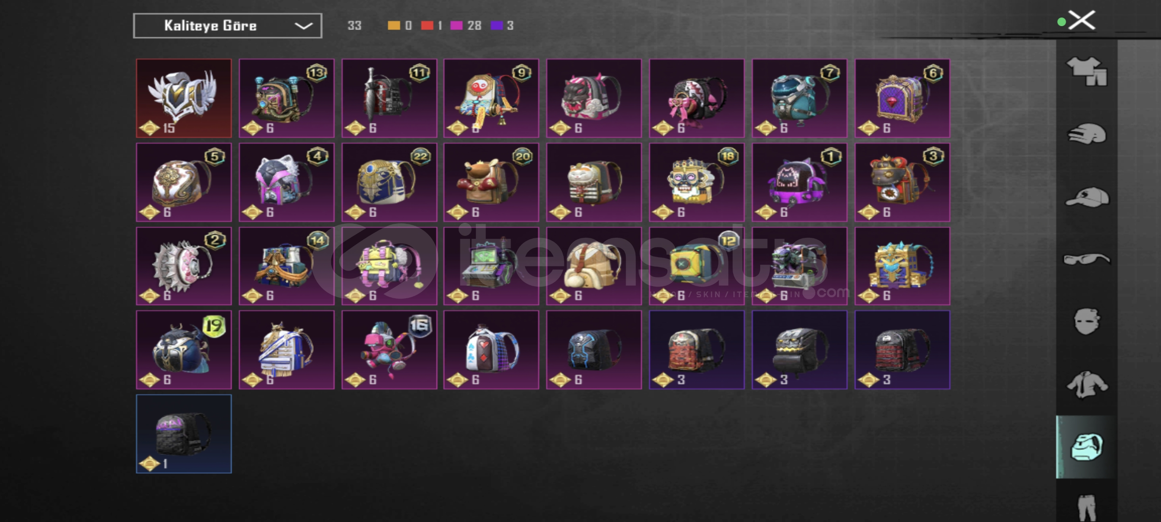Select the winged silver red-tier backpack

click(184, 98)
